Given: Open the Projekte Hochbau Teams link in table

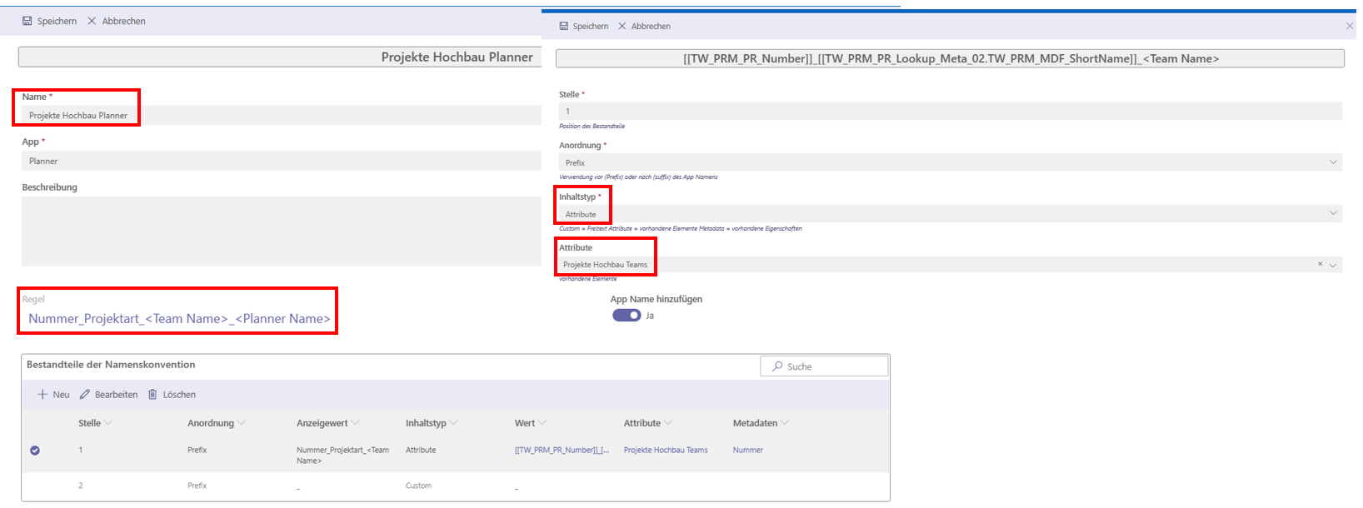Looking at the screenshot, I should [666, 450].
